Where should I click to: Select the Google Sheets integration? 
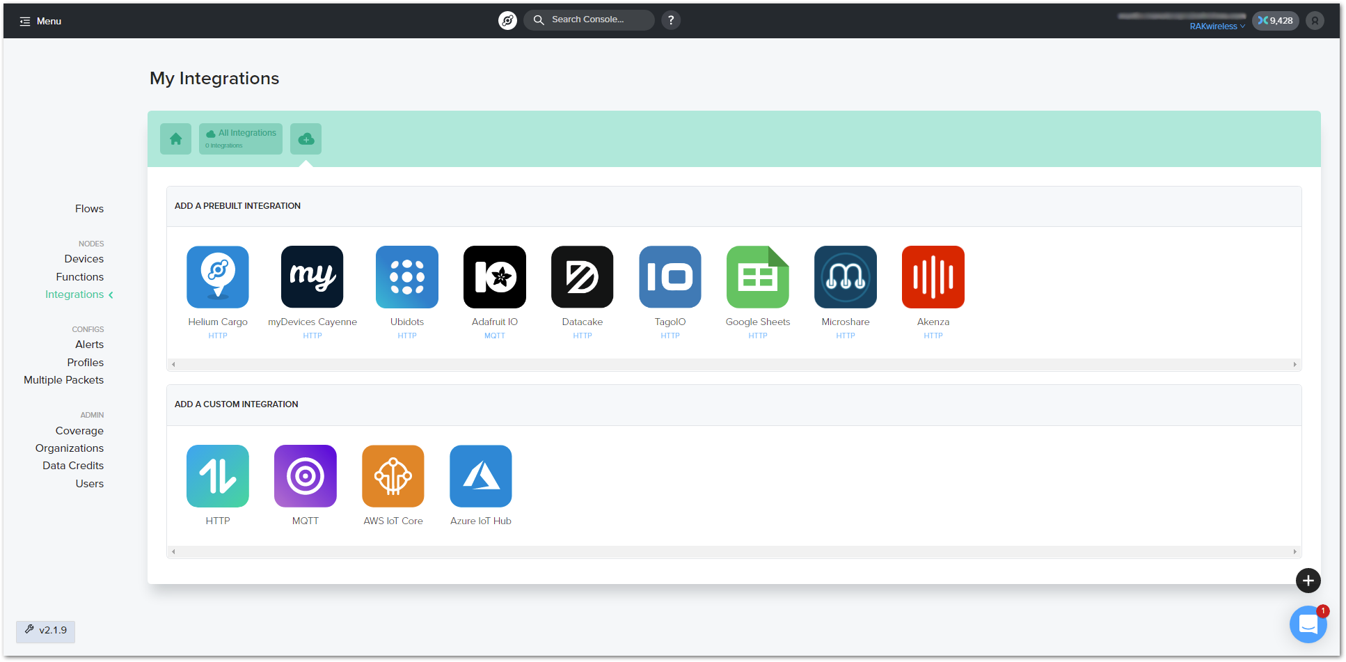[758, 277]
